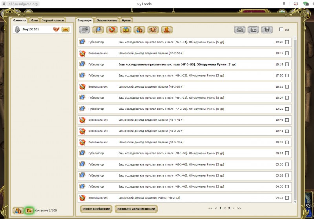Tick the checkbox of the 18:19 message
Viewport: 314px width, 219px height.
click(287, 64)
